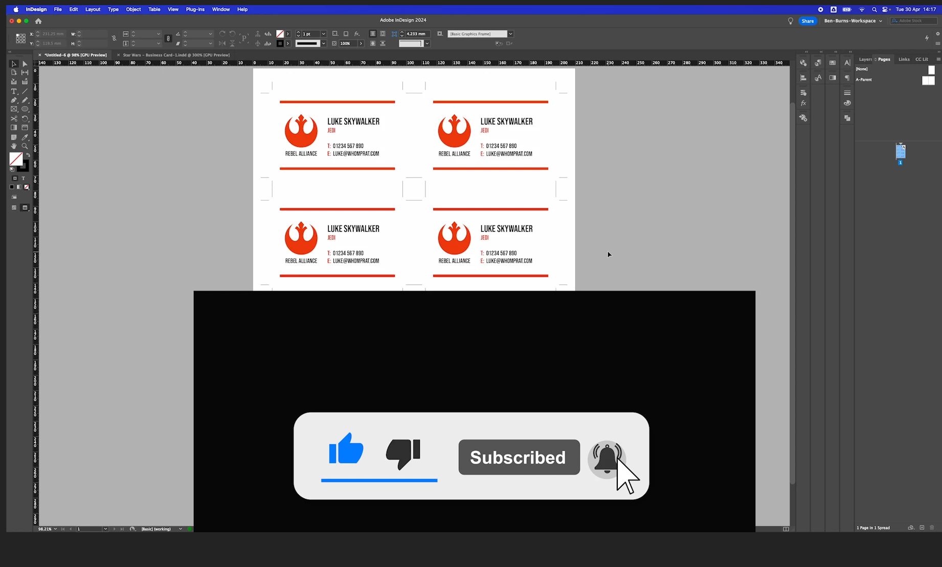Click the fill color swatch in toolbox
Image resolution: width=942 pixels, height=567 pixels.
(16, 159)
